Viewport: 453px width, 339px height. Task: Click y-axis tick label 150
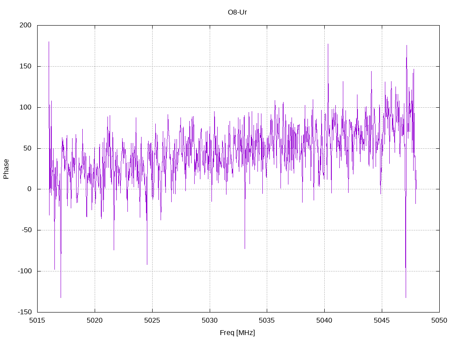point(25,66)
